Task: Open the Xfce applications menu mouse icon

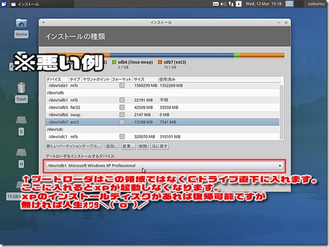Action: pos(4,4)
